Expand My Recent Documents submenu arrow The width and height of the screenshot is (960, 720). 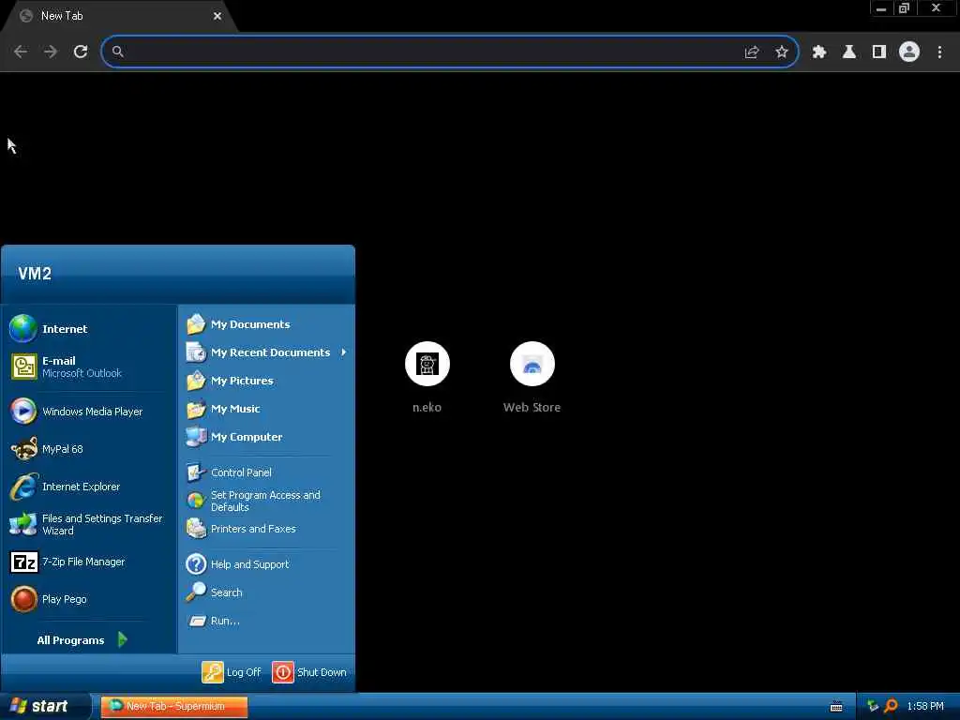pyautogui.click(x=344, y=352)
